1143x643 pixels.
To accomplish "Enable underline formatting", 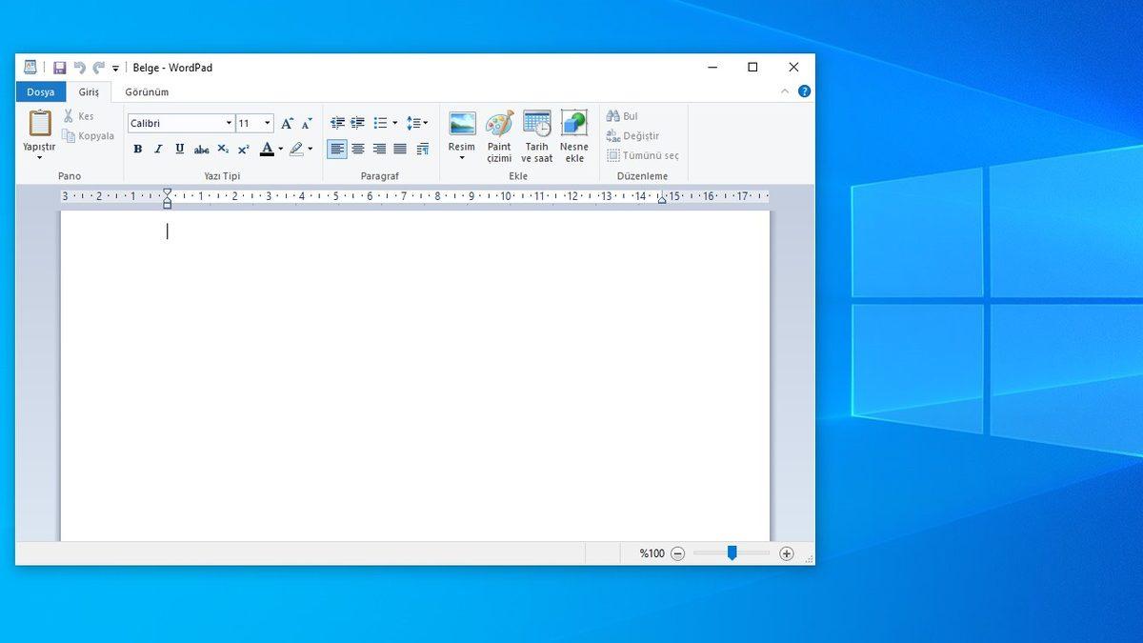I will [179, 150].
